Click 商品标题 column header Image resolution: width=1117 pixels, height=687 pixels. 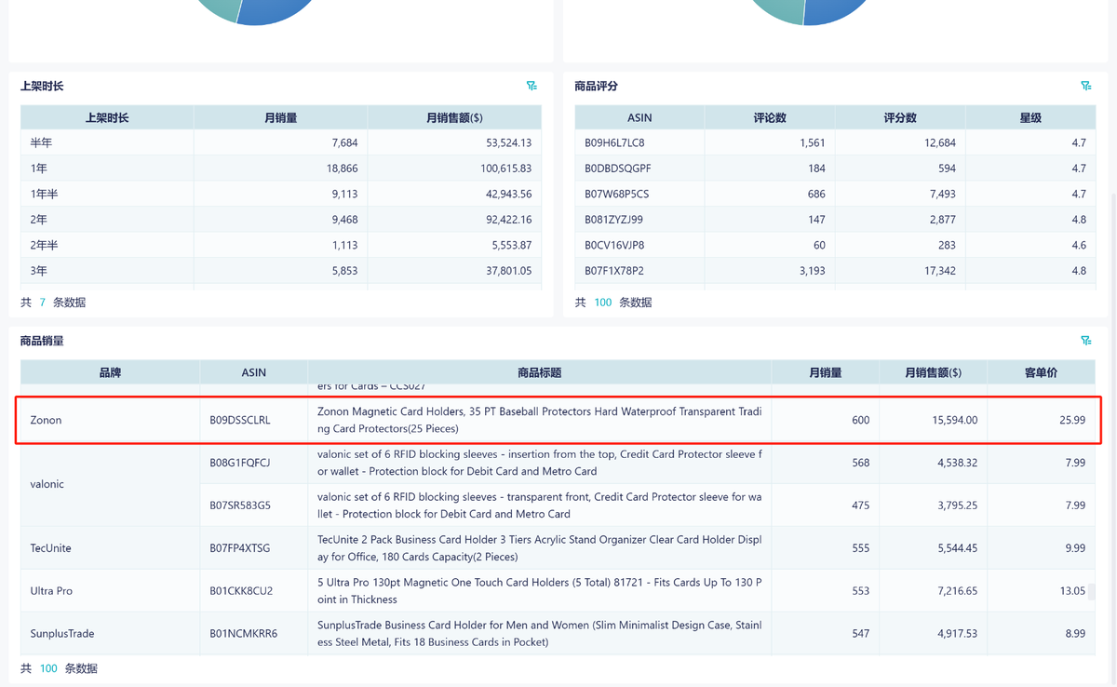point(539,372)
